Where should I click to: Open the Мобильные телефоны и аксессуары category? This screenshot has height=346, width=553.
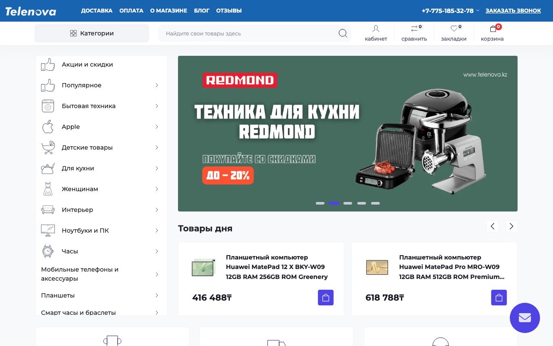pos(80,274)
